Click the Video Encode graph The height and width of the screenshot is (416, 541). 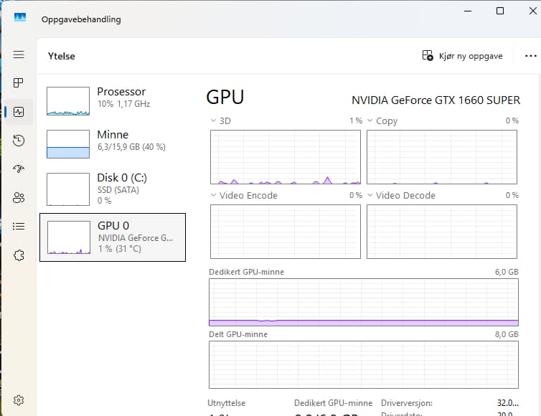(x=286, y=232)
